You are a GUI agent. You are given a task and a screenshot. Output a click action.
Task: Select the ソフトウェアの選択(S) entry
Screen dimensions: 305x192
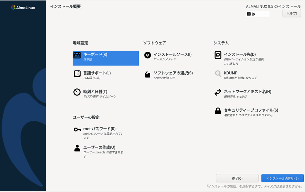point(174,74)
